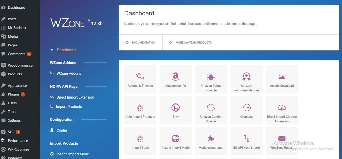The width and height of the screenshot is (342, 159).
Task: Select Comments in the admin sidebar
Action: tap(16, 54)
